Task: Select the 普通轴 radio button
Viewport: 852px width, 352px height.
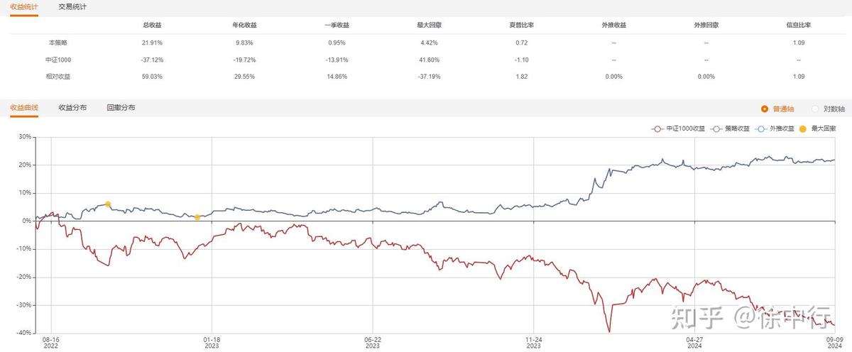Action: click(x=764, y=109)
